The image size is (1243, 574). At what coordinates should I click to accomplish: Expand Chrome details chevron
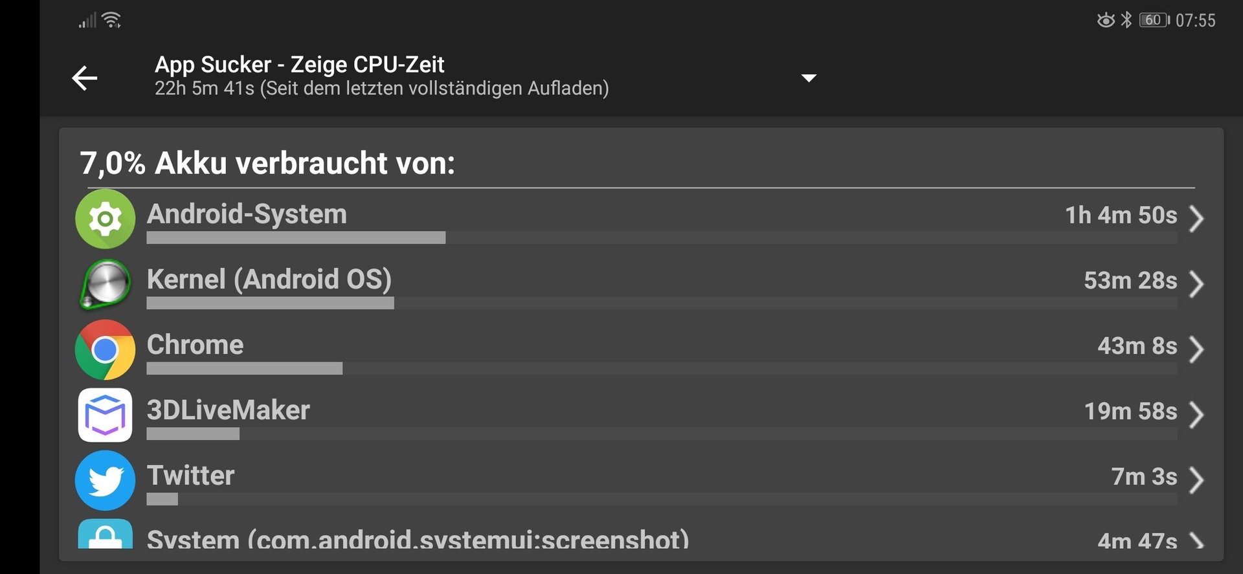[1196, 349]
